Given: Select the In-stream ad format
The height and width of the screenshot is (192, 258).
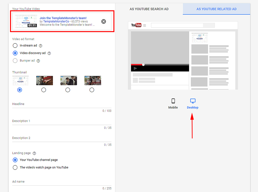Looking at the screenshot, I should tap(15, 46).
